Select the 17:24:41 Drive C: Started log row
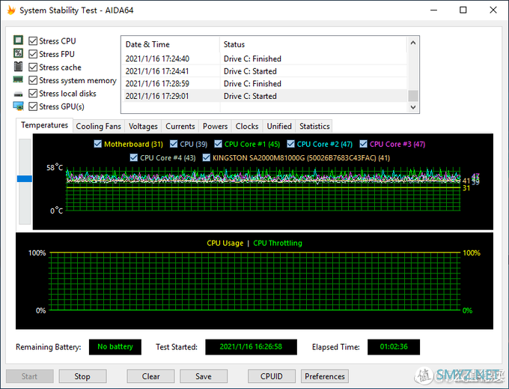Viewport: 509px width, 389px height. click(264, 71)
